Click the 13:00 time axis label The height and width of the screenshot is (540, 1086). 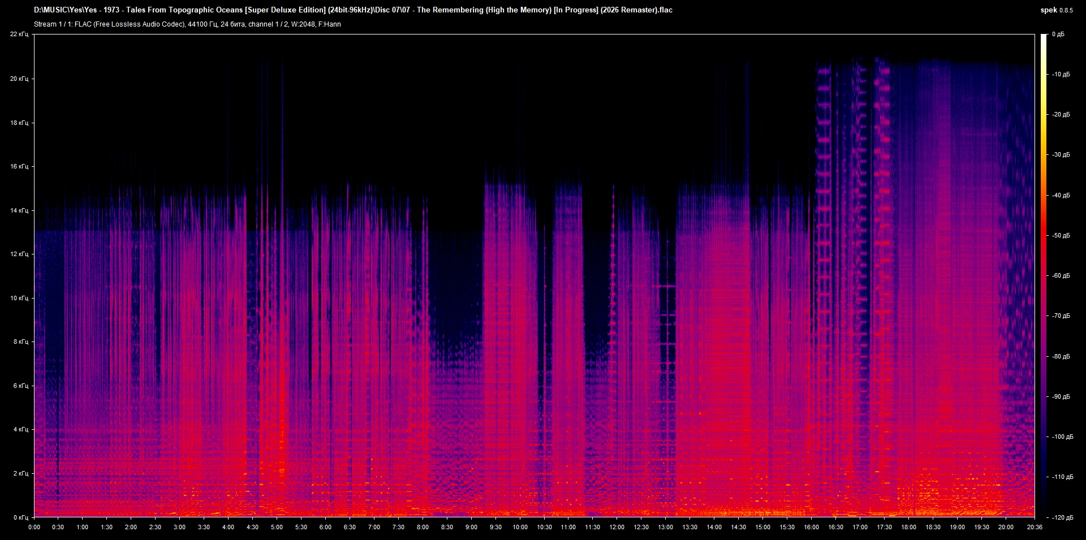pos(665,527)
